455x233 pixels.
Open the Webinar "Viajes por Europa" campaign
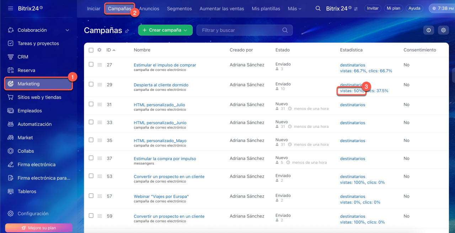pyautogui.click(x=161, y=196)
